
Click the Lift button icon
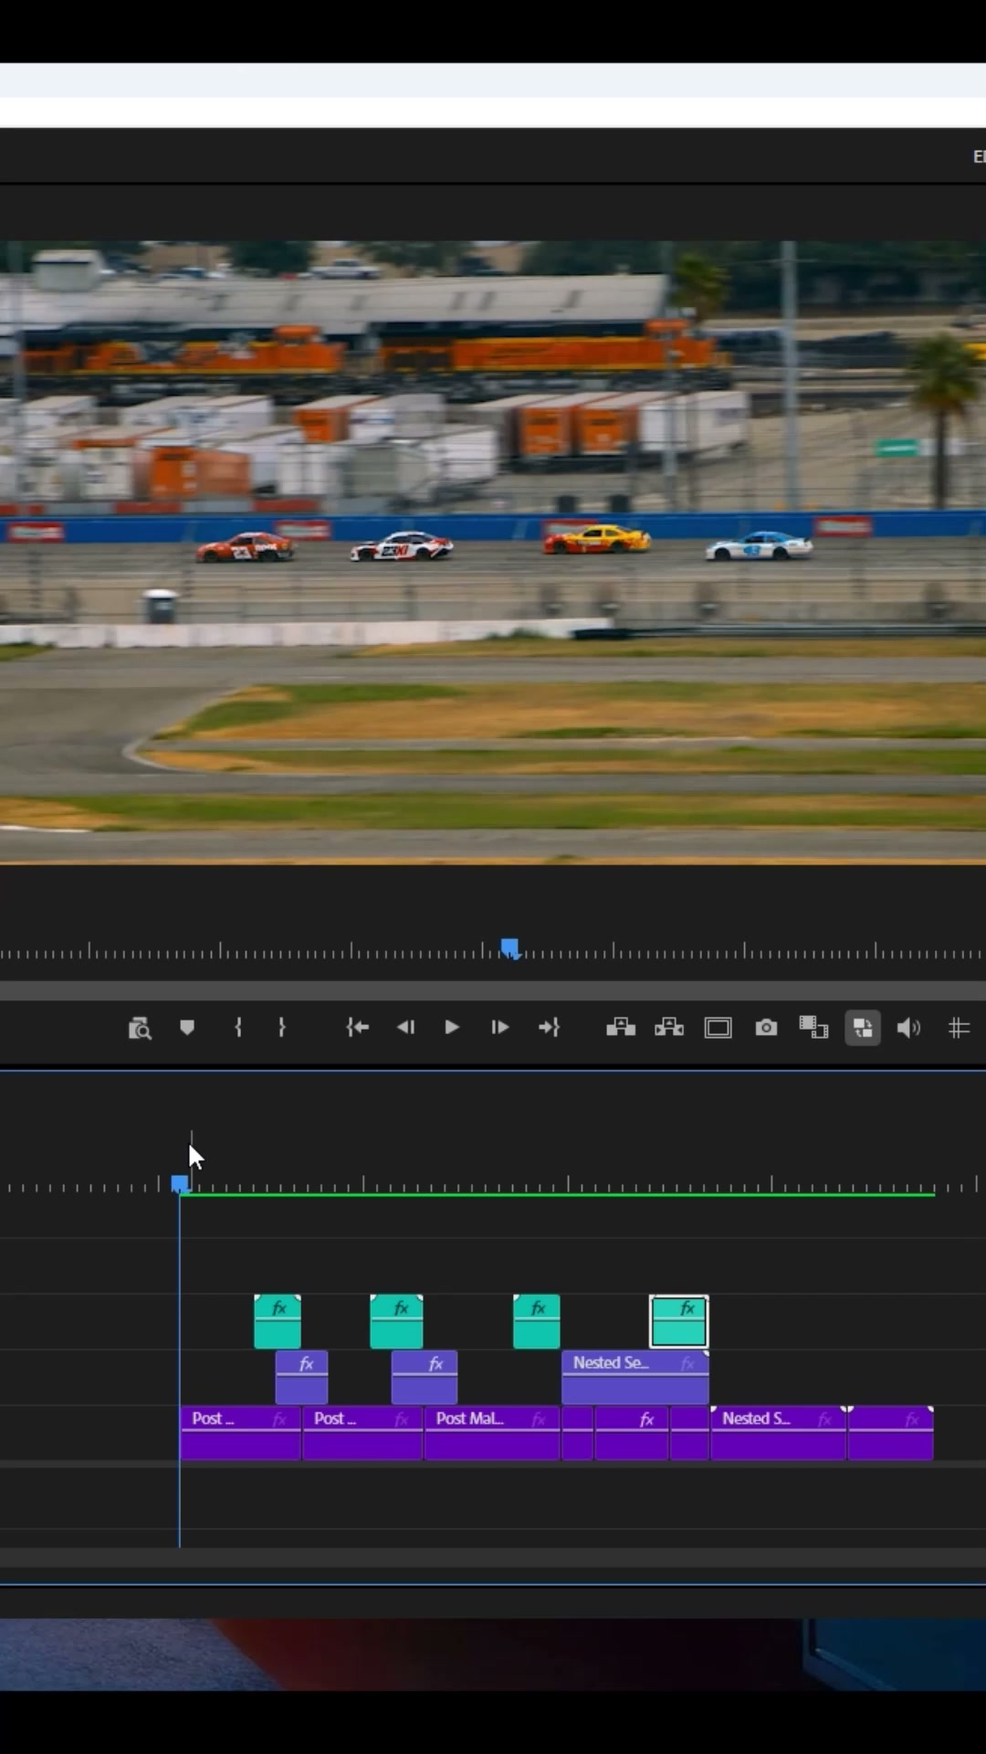621,1028
